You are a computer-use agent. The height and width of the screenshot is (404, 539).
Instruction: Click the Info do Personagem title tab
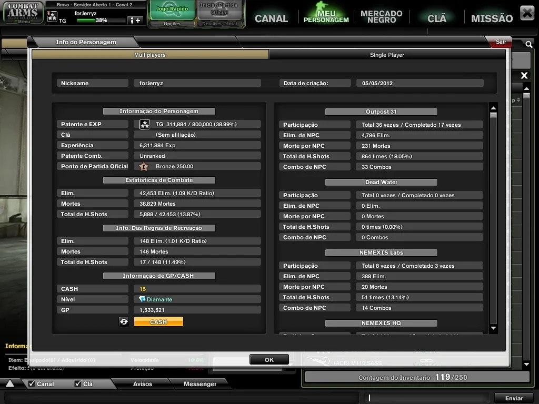86,42
